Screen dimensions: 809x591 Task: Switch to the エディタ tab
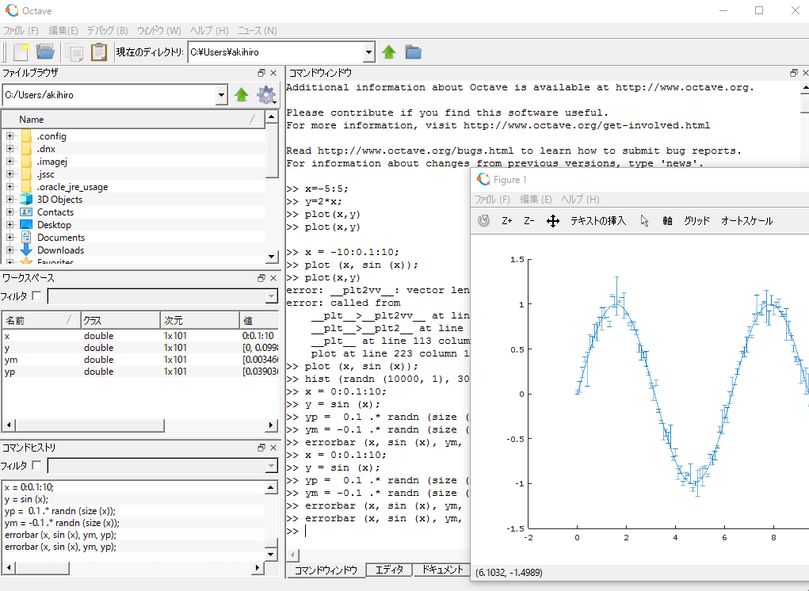pos(389,570)
